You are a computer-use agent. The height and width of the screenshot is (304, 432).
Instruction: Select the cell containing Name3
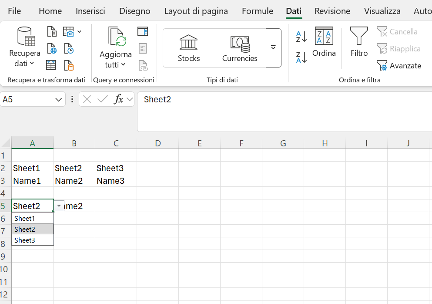pyautogui.click(x=116, y=181)
